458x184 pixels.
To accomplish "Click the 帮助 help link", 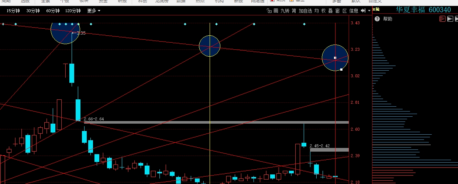I will tap(388, 19).
